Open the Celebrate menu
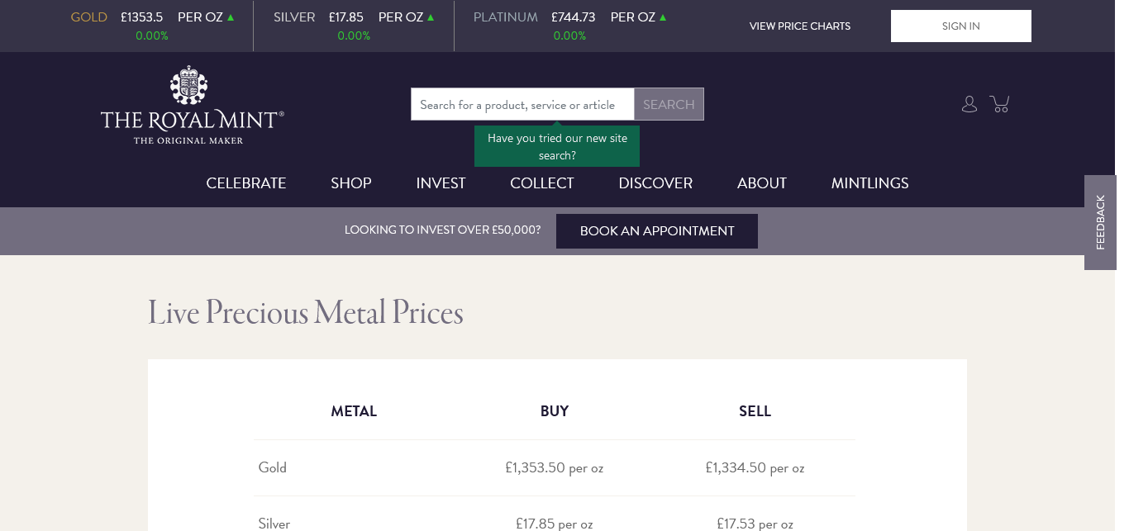1129x531 pixels. [x=246, y=183]
